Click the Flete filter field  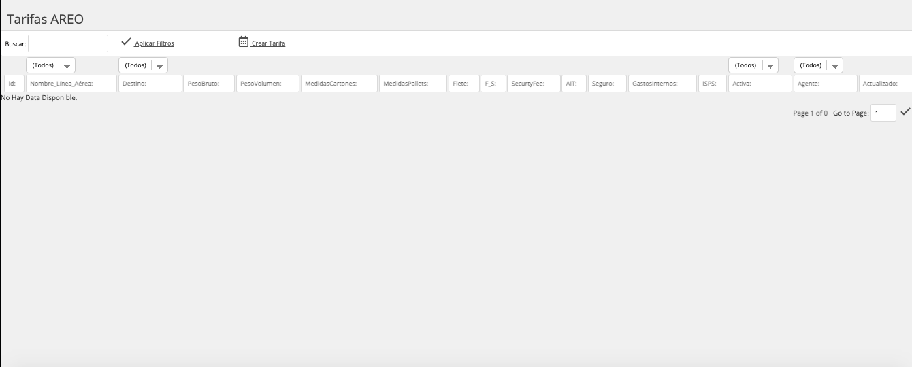click(464, 84)
